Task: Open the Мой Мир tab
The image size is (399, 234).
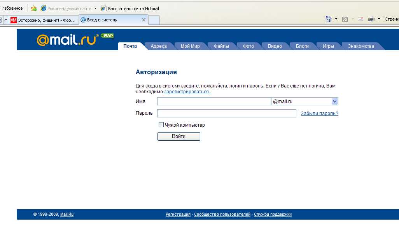Action: point(190,46)
